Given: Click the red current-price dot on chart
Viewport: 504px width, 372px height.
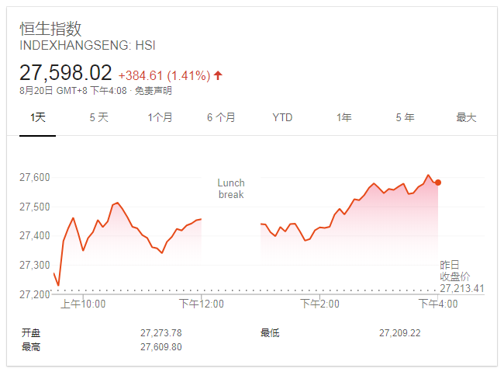Looking at the screenshot, I should pos(438,183).
